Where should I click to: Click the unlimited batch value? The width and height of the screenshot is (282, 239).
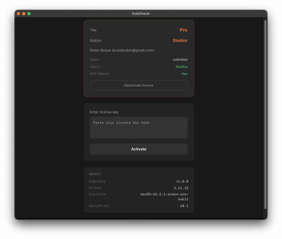(x=180, y=59)
